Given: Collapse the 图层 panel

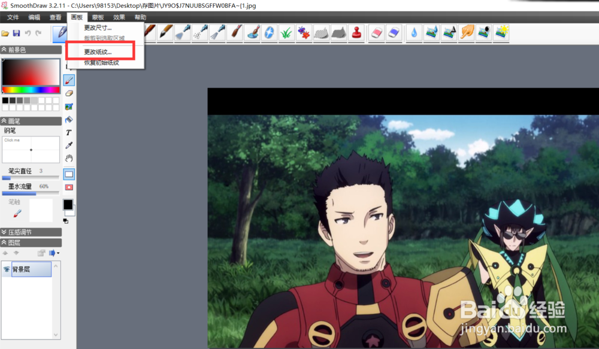Looking at the screenshot, I should point(4,242).
